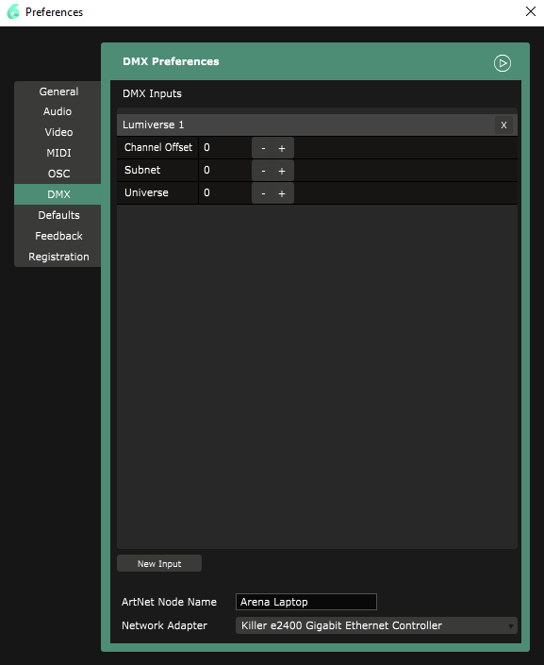Decrease Universe value with minus button
544x665 pixels.
point(263,193)
